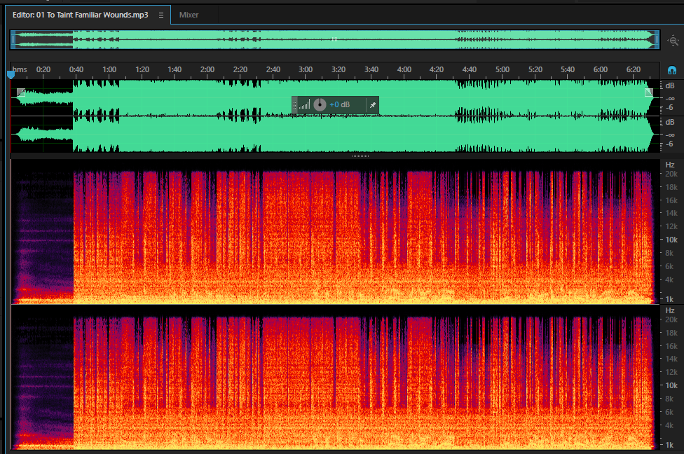The image size is (684, 454).
Task: Click the bottom channel dB scale label
Action: click(669, 122)
